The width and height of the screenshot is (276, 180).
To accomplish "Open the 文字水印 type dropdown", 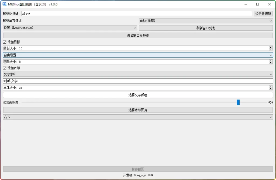I will coord(138,74).
